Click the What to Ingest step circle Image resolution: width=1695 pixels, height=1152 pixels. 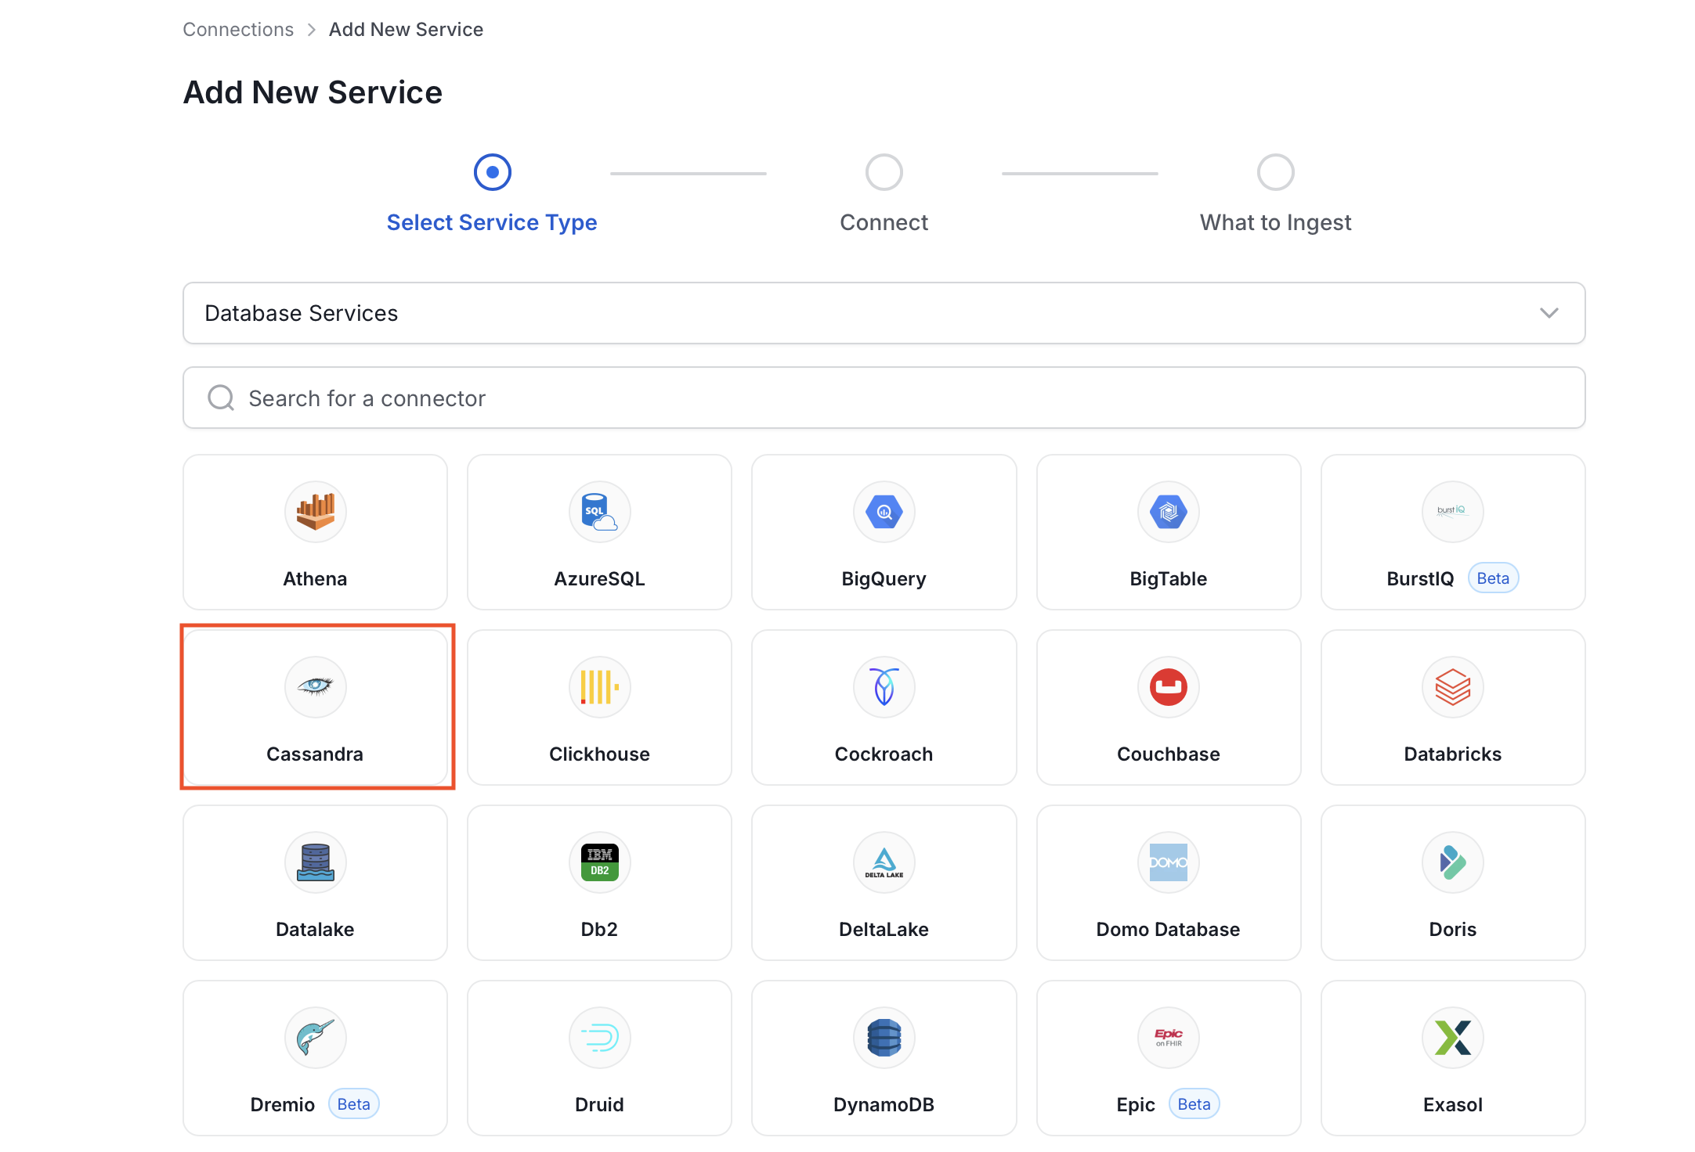coord(1276,172)
